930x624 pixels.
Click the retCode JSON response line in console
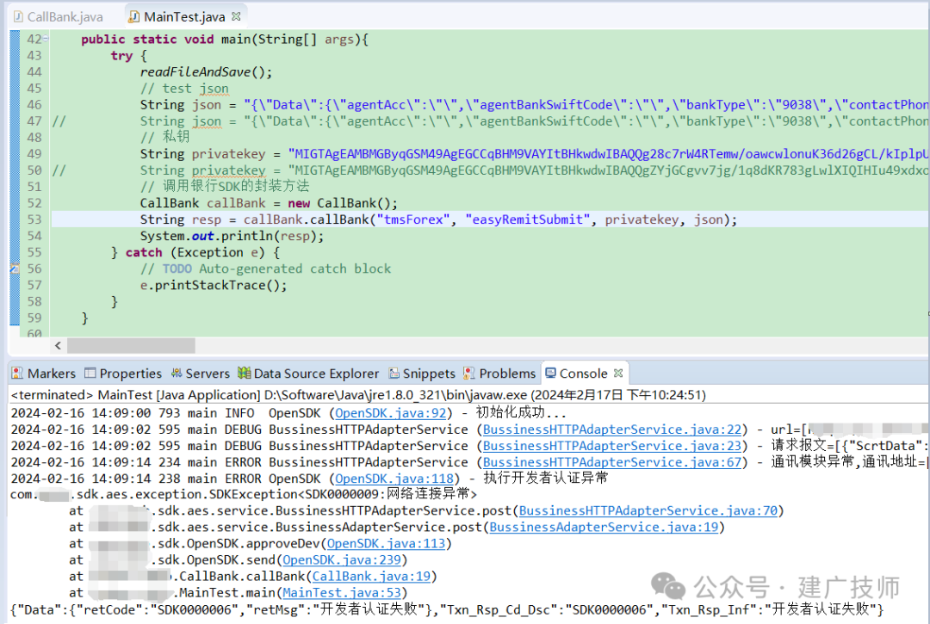click(x=447, y=609)
